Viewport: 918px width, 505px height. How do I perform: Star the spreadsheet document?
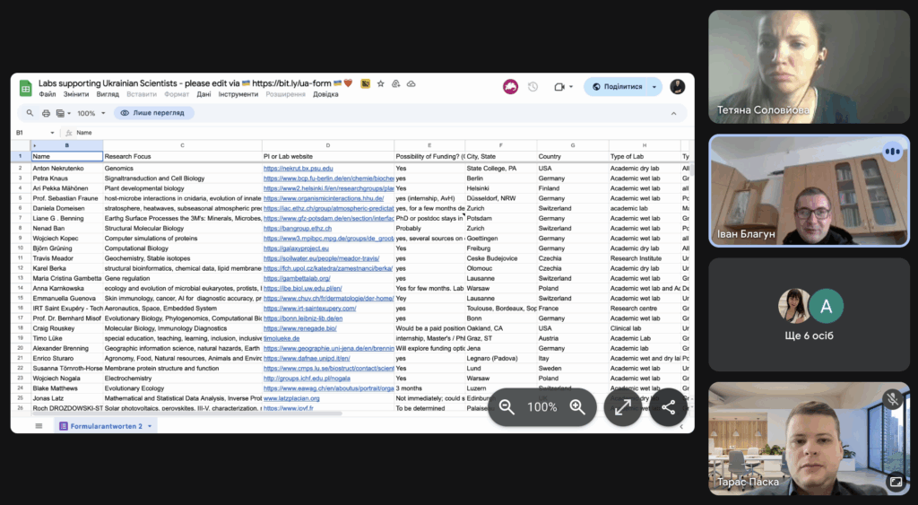pyautogui.click(x=381, y=83)
